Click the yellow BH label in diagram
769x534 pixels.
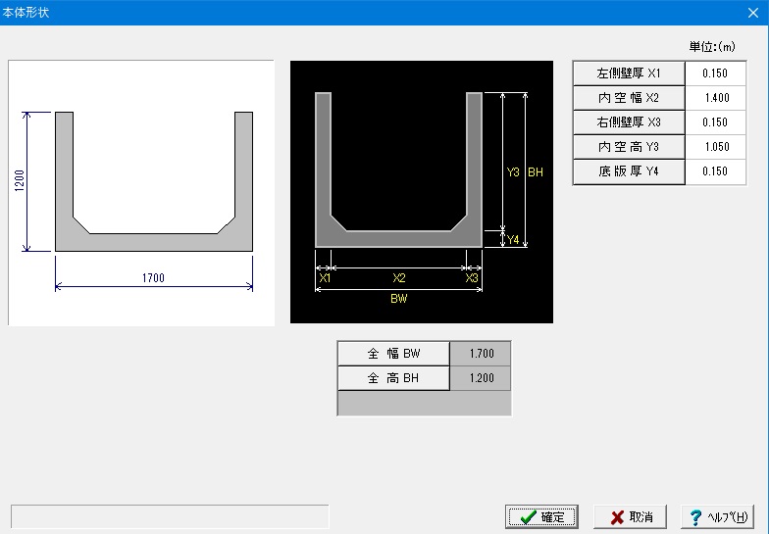point(536,172)
